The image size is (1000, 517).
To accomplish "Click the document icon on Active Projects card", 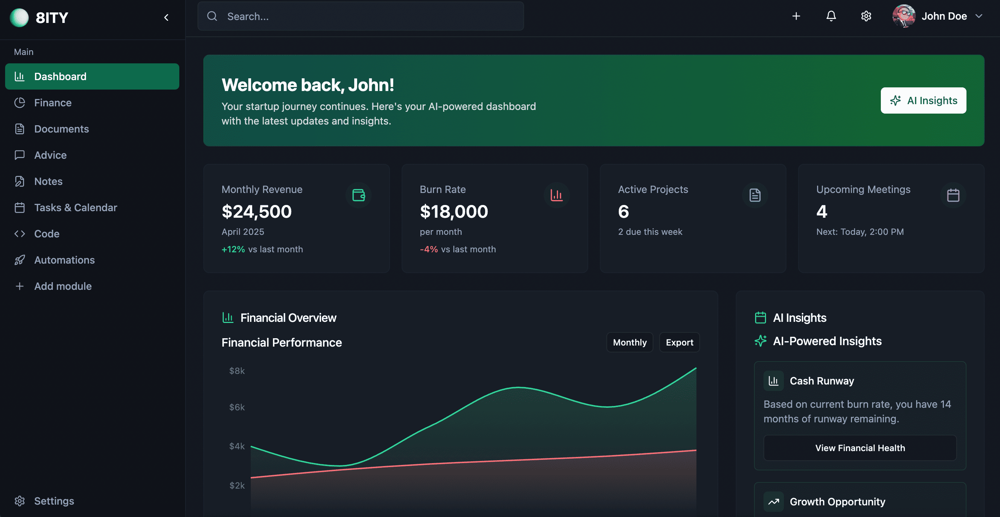I will pyautogui.click(x=755, y=195).
